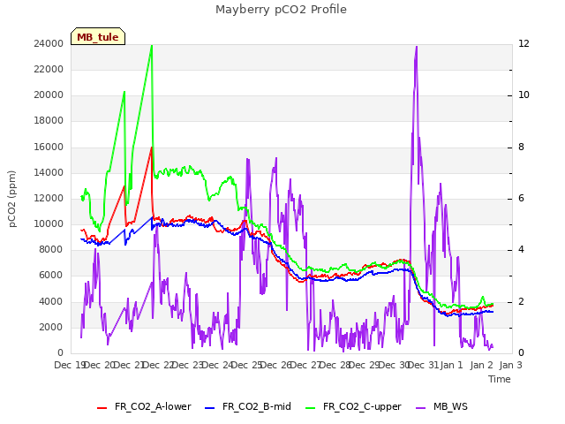Screen dimensions: 565x424
Task: Click the Jan 1 x-axis date label
Action: click(x=451, y=365)
